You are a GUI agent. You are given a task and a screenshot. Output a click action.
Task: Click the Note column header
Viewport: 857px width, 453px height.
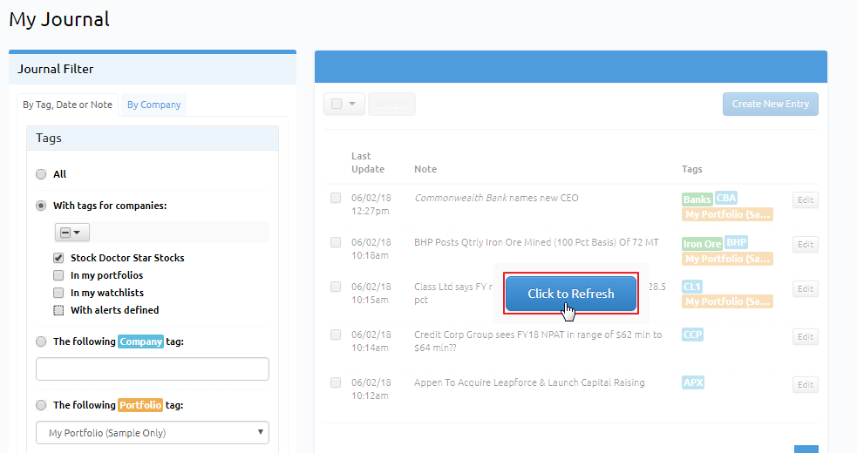[425, 169]
